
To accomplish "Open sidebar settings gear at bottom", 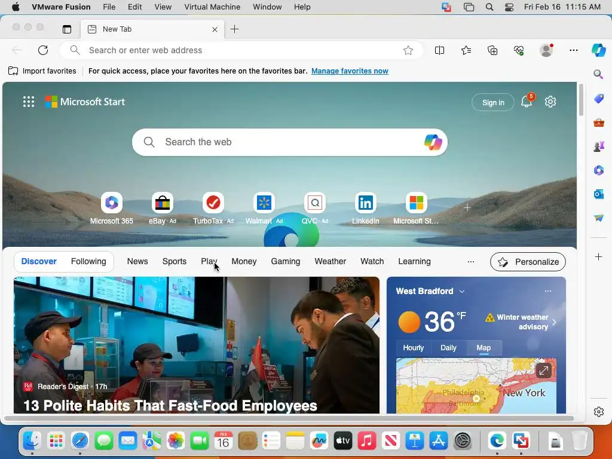I will tap(599, 412).
